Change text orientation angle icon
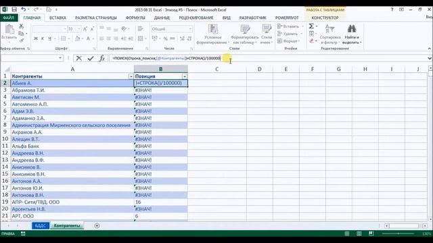The height and width of the screenshot is (243, 433). pyautogui.click(x=124, y=28)
